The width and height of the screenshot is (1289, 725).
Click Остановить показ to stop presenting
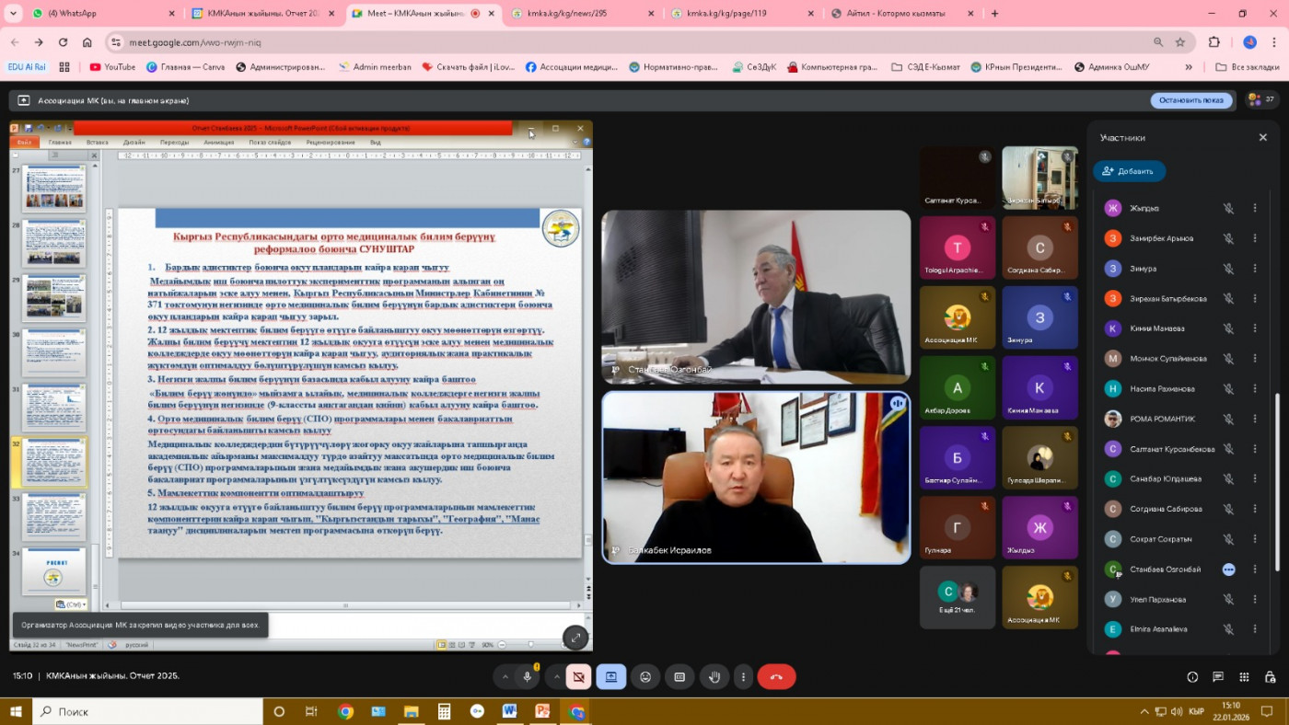[x=1190, y=100]
